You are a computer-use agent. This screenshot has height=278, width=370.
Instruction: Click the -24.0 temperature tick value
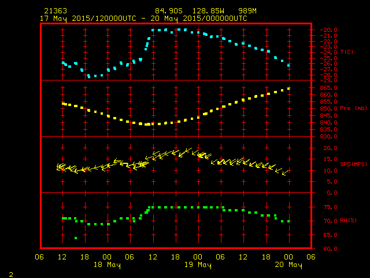pyautogui.click(x=329, y=53)
